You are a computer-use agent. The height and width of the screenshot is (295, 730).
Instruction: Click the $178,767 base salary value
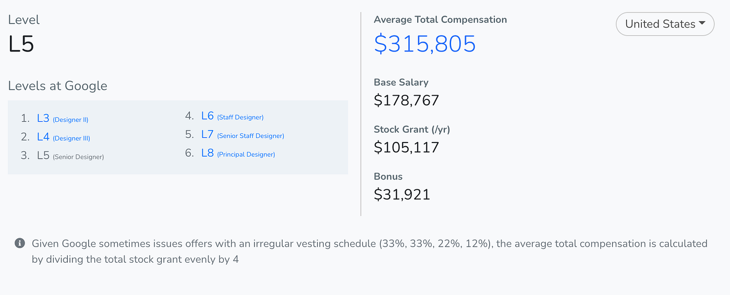coord(407,100)
